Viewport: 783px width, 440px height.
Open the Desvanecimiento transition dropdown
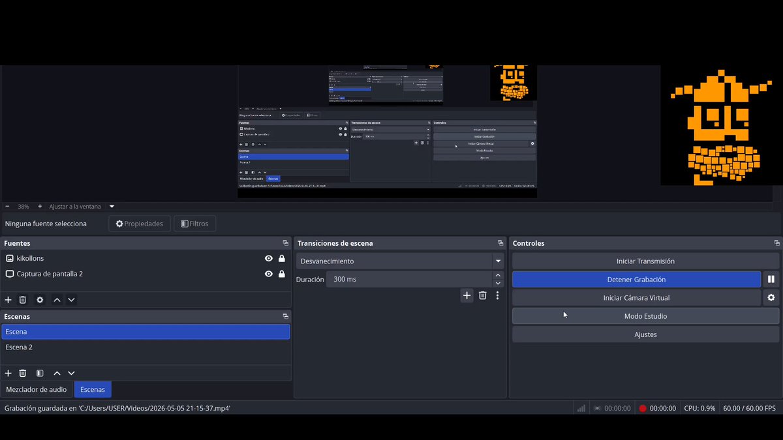pyautogui.click(x=400, y=261)
